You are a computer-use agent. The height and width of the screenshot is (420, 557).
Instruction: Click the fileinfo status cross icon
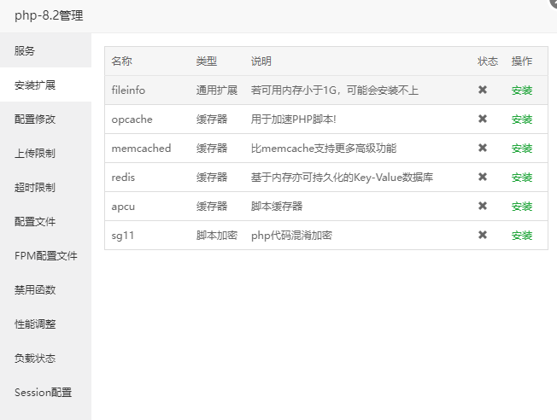pos(483,90)
